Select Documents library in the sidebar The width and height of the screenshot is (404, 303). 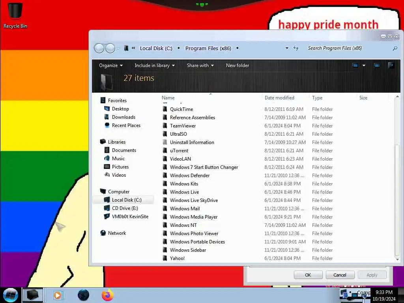pyautogui.click(x=124, y=150)
